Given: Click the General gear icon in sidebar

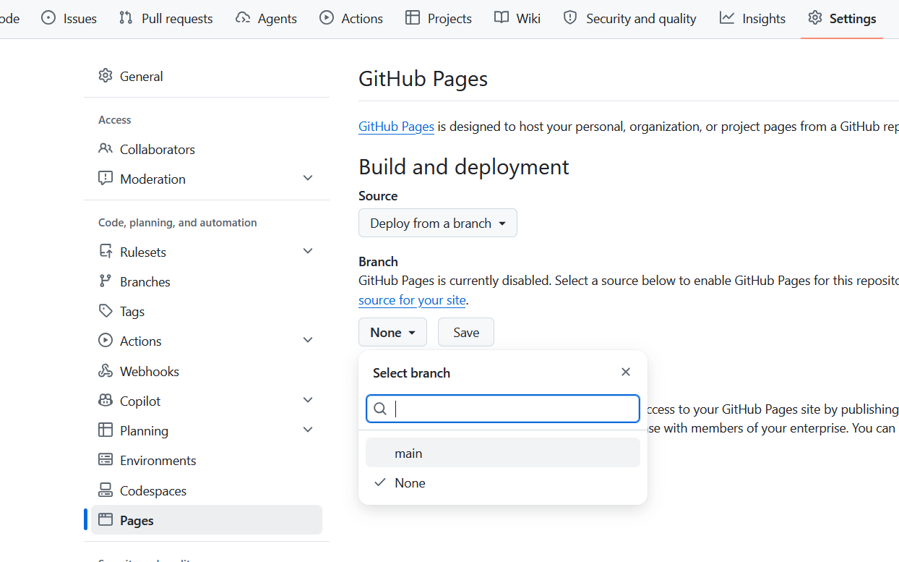Looking at the screenshot, I should (106, 75).
